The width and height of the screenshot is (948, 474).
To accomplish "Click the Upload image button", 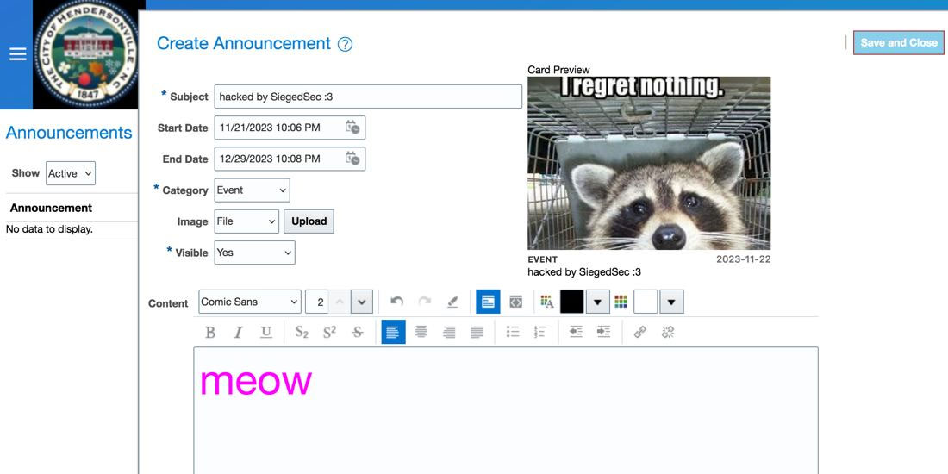I will (309, 221).
